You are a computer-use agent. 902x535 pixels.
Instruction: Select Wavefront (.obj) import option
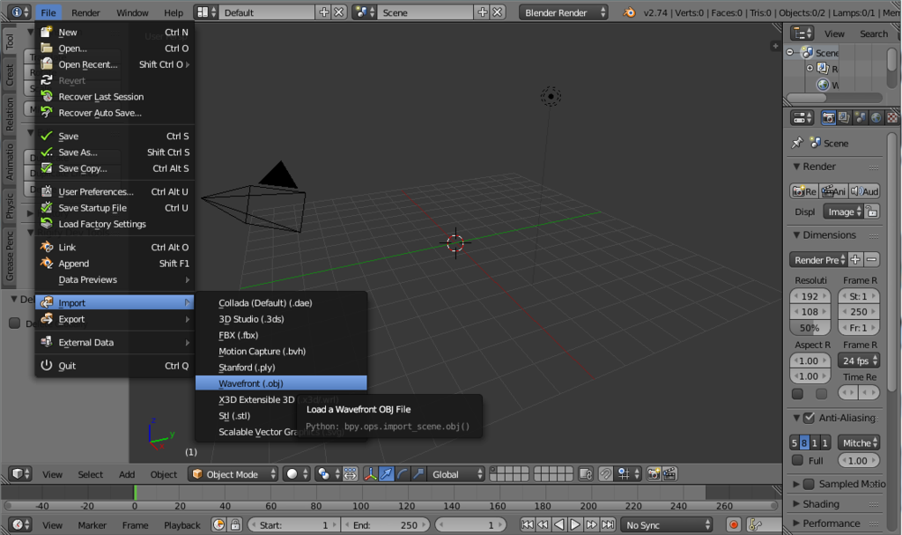tap(281, 383)
